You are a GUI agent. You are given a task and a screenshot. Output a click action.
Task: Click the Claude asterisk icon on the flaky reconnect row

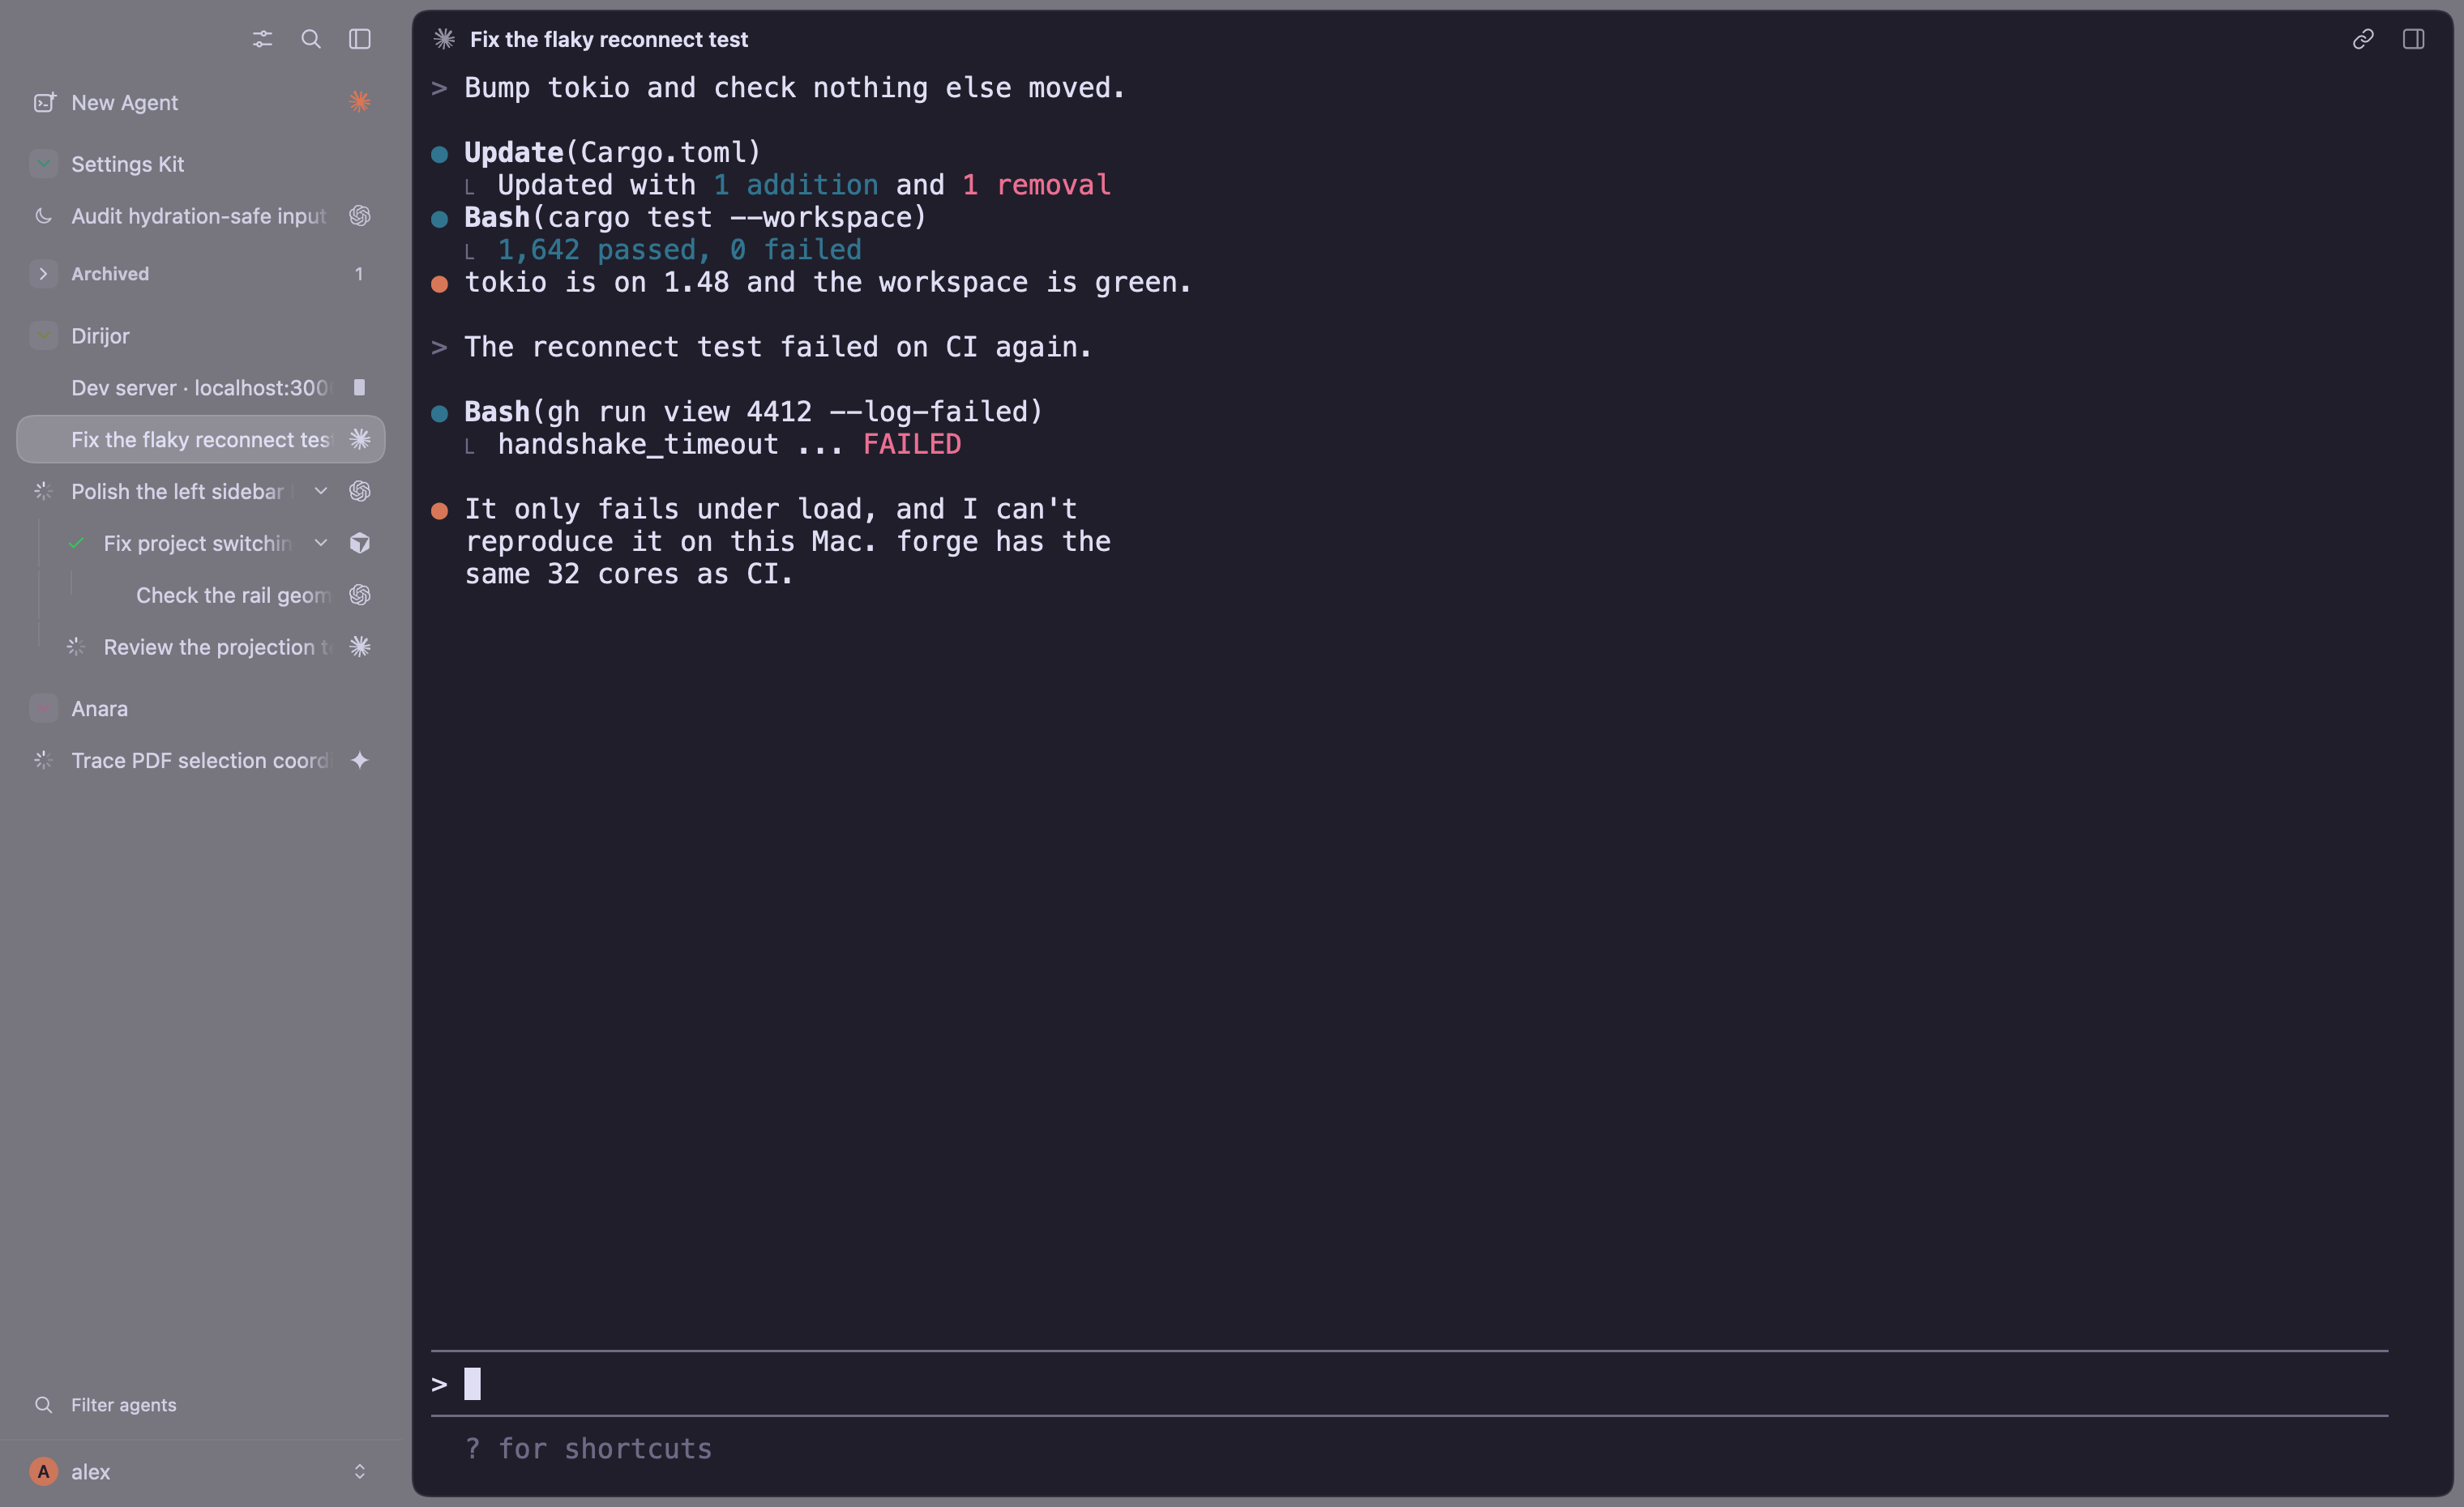[x=360, y=440]
